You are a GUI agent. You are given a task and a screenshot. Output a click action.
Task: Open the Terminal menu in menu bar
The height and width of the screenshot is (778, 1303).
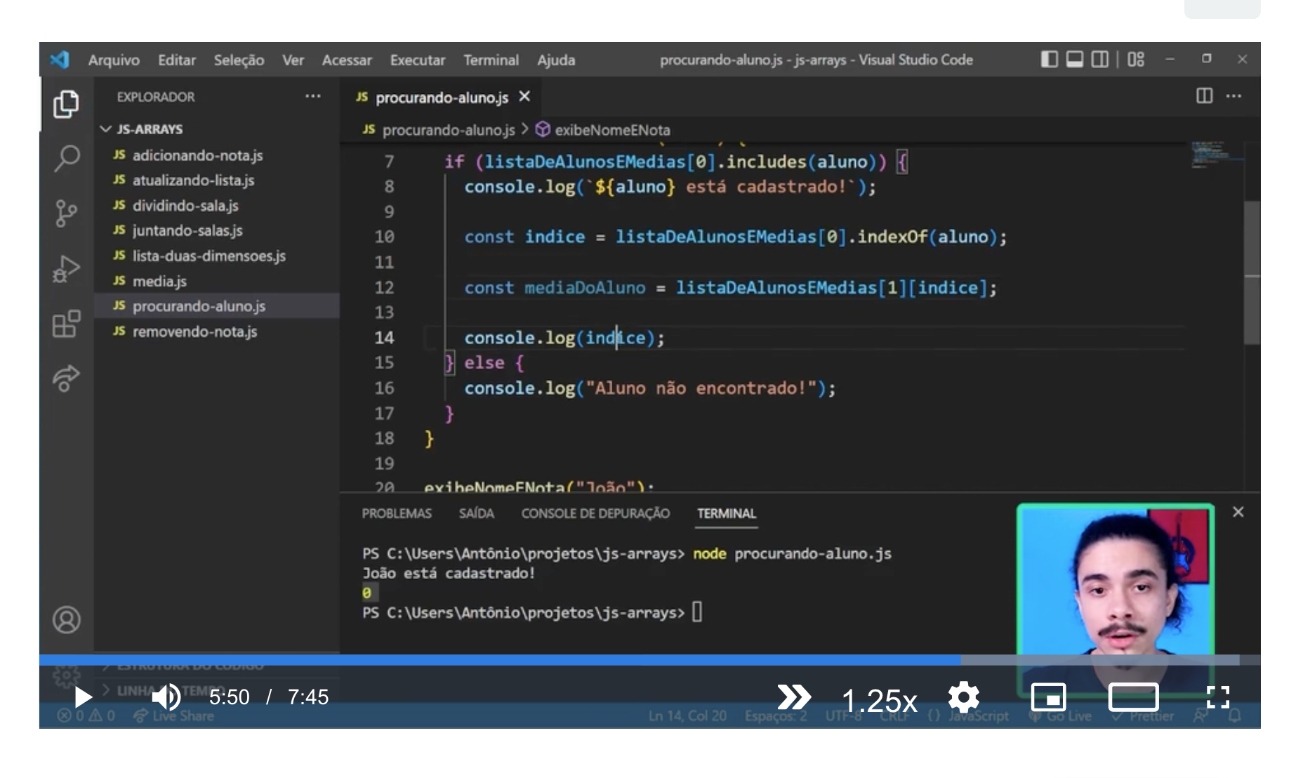pos(491,60)
